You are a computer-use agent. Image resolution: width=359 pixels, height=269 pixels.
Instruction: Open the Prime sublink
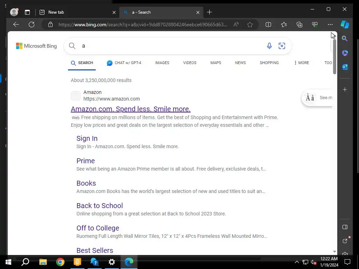point(86,161)
